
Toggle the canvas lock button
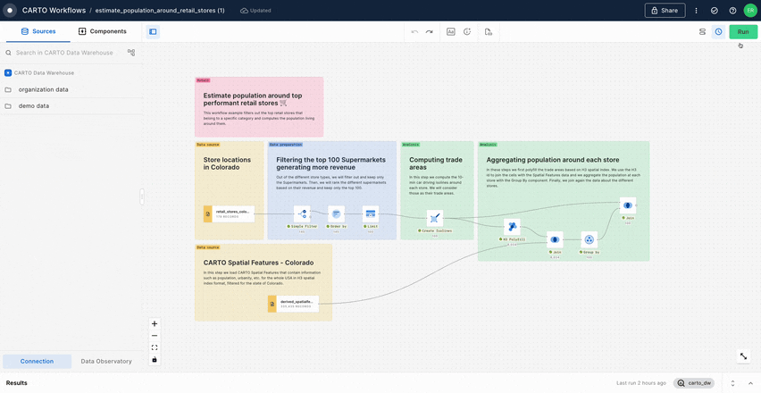coord(155,360)
